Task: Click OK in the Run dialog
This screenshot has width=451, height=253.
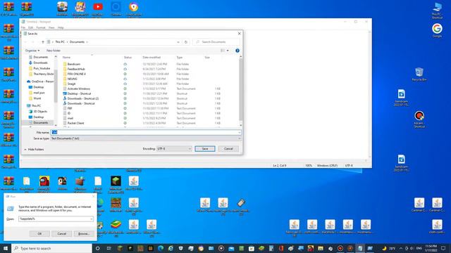Action: (39, 233)
